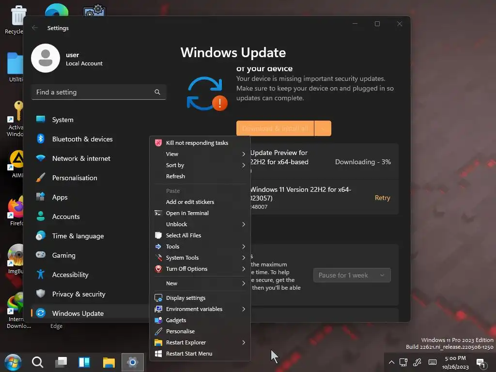Choose Add or edit stickers
Viewport: 496px width, 372px height.
point(200,202)
